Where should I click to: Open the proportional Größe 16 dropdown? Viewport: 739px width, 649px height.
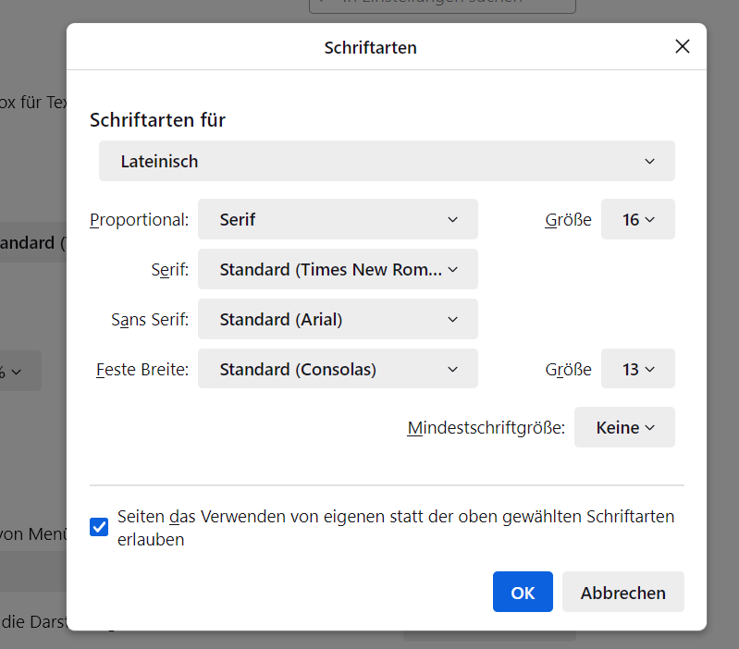pyautogui.click(x=637, y=220)
